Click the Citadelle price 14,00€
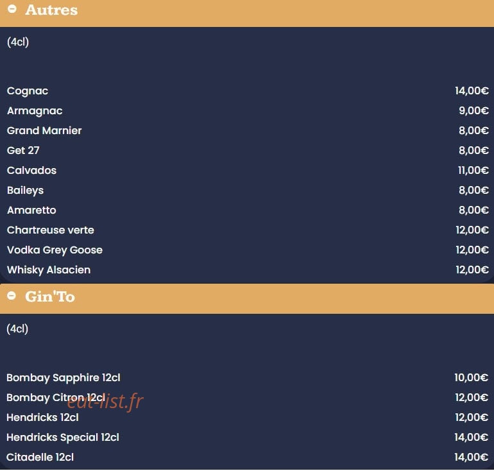 click(471, 457)
